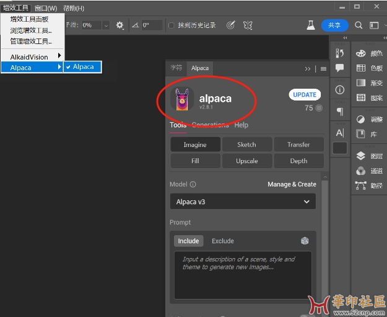Open the smoothing options gear icon
Screen dimensions: 387x317
[120, 25]
